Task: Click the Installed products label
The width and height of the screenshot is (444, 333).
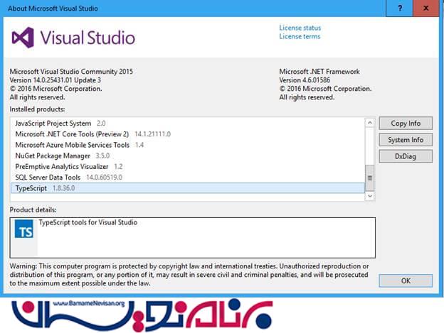Action: (x=37, y=109)
